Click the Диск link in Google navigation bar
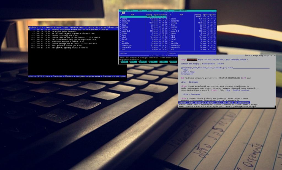This screenshot has height=170, width=282. (227, 60)
